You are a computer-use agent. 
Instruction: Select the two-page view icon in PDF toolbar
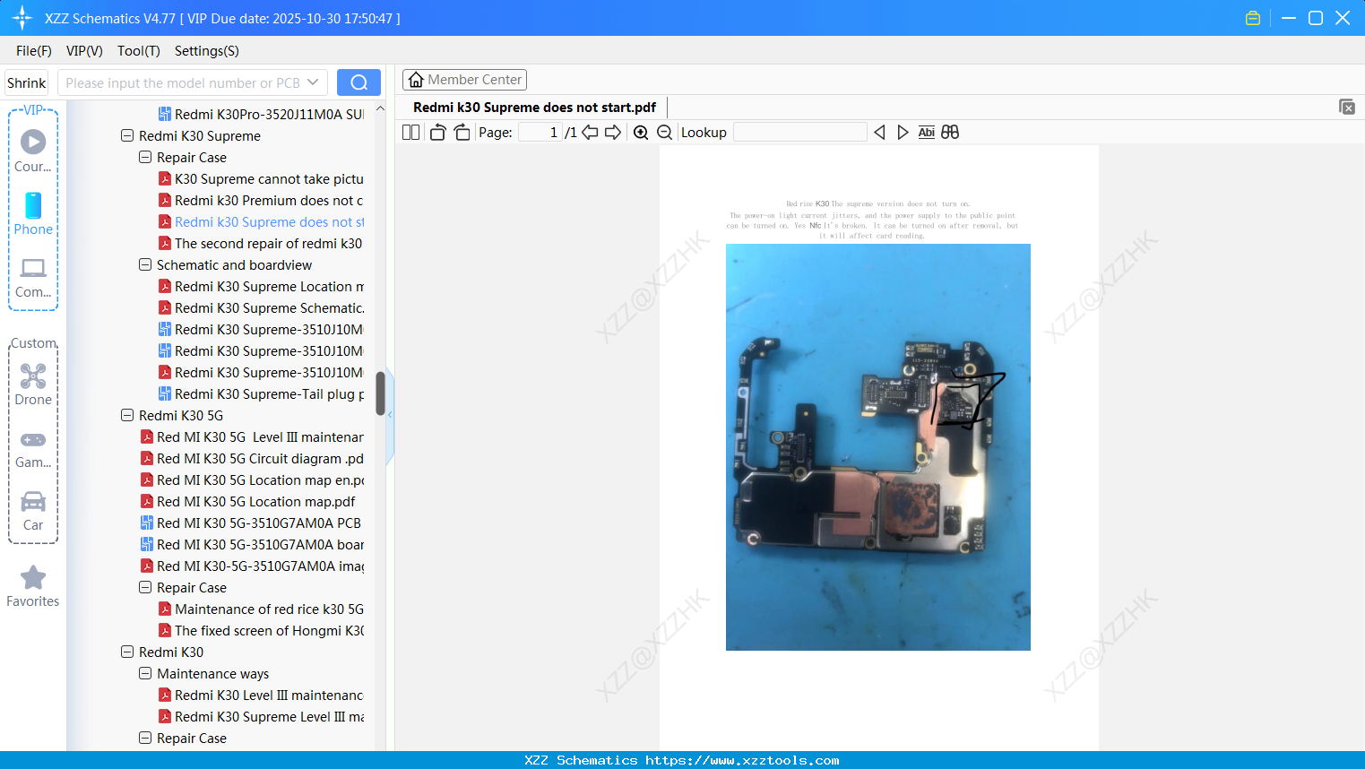410,132
